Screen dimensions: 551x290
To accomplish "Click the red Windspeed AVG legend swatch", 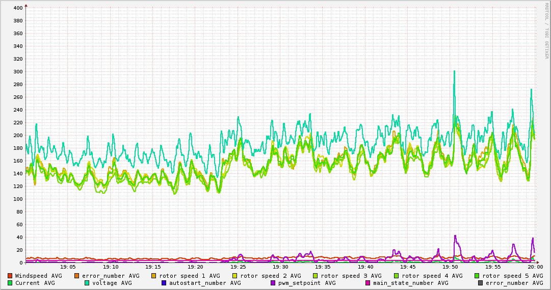I will (x=10, y=276).
